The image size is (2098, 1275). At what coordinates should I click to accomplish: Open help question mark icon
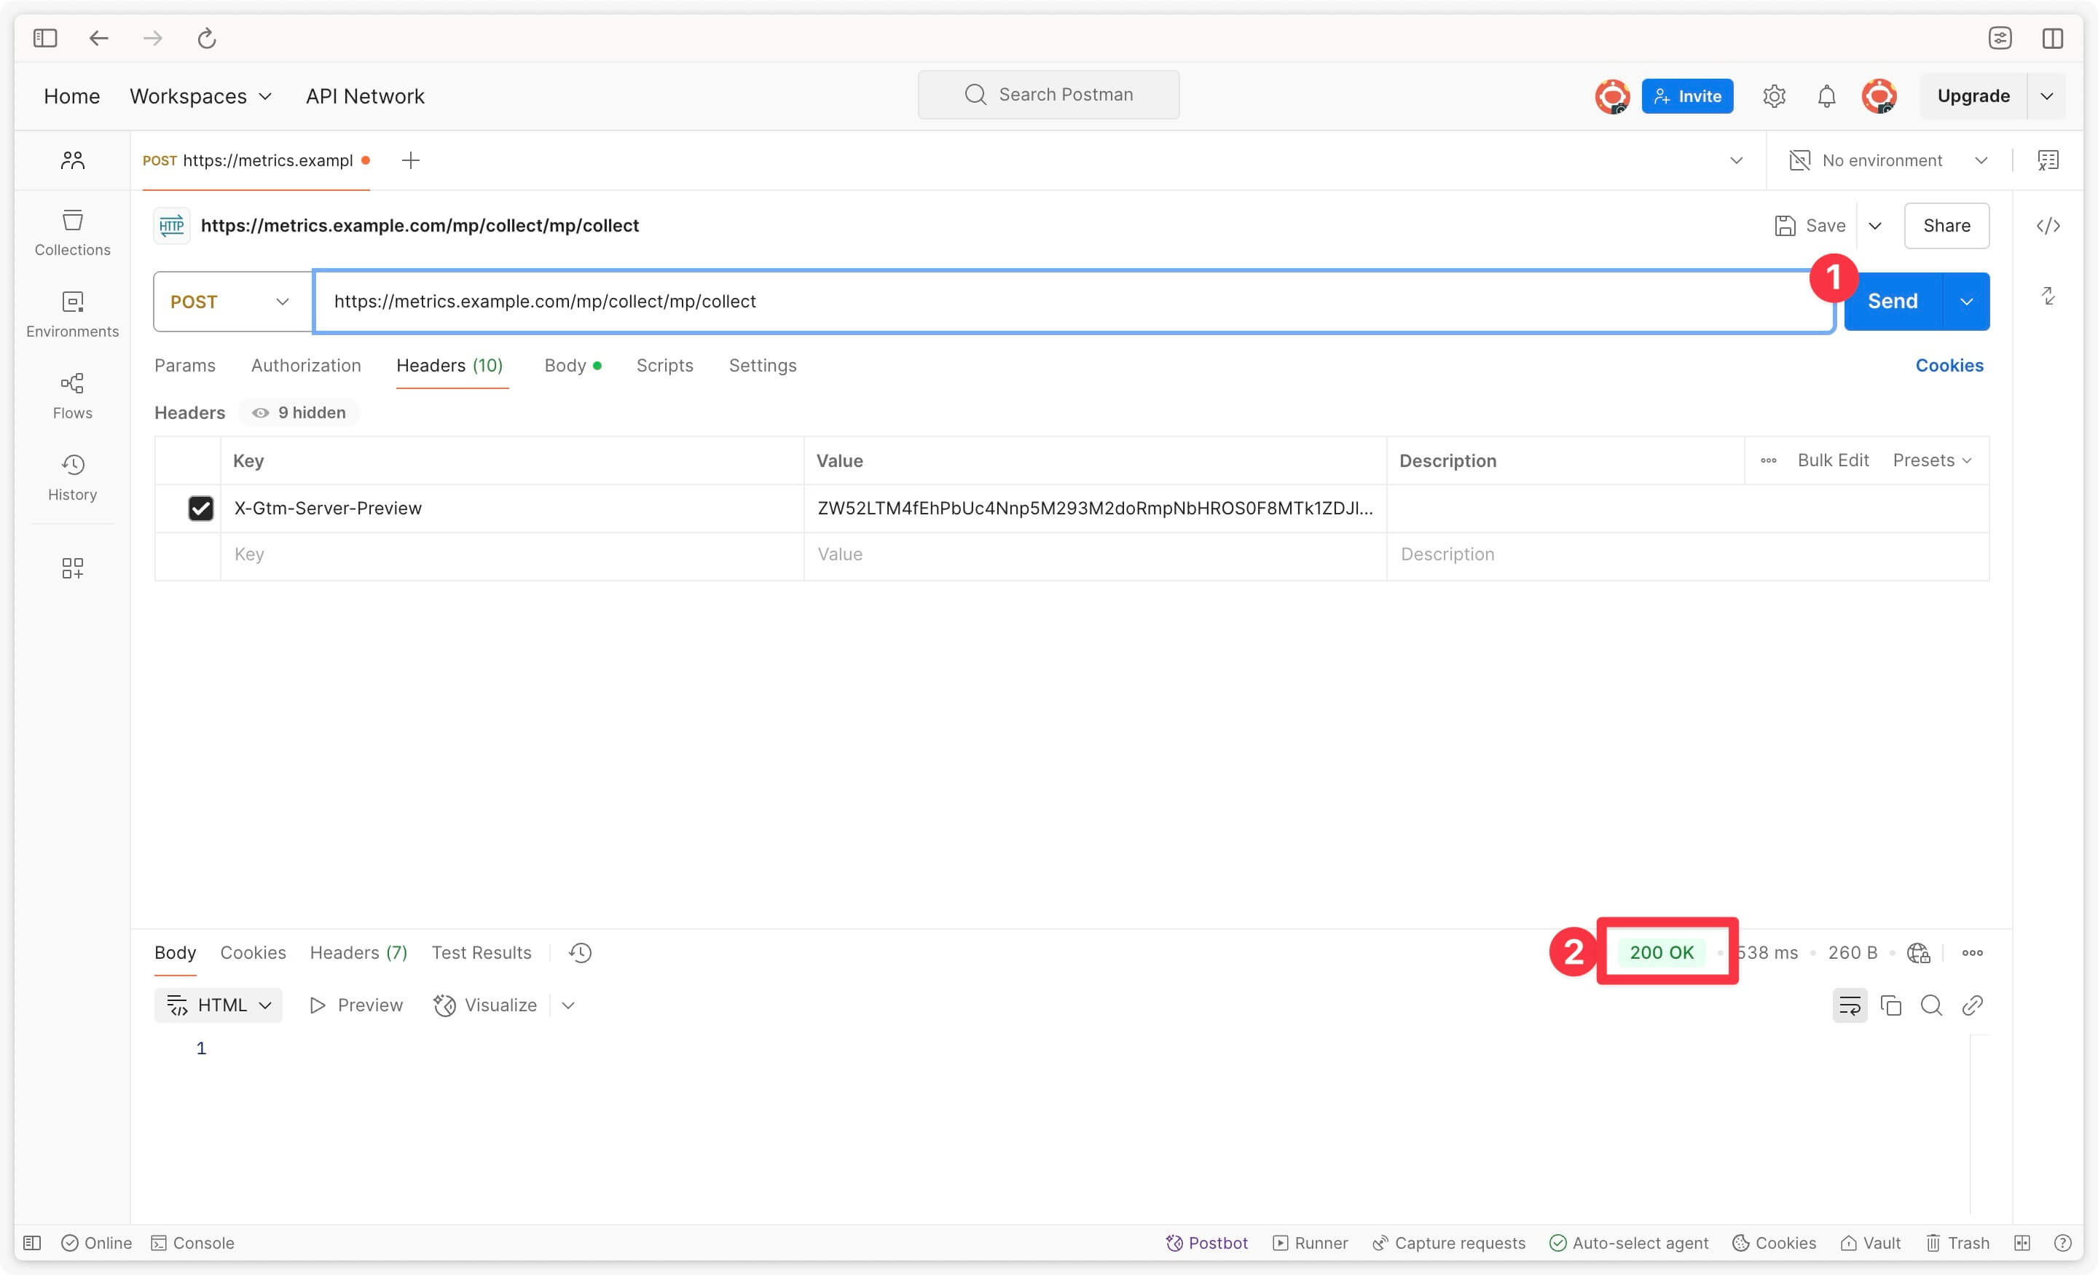pyautogui.click(x=2062, y=1243)
